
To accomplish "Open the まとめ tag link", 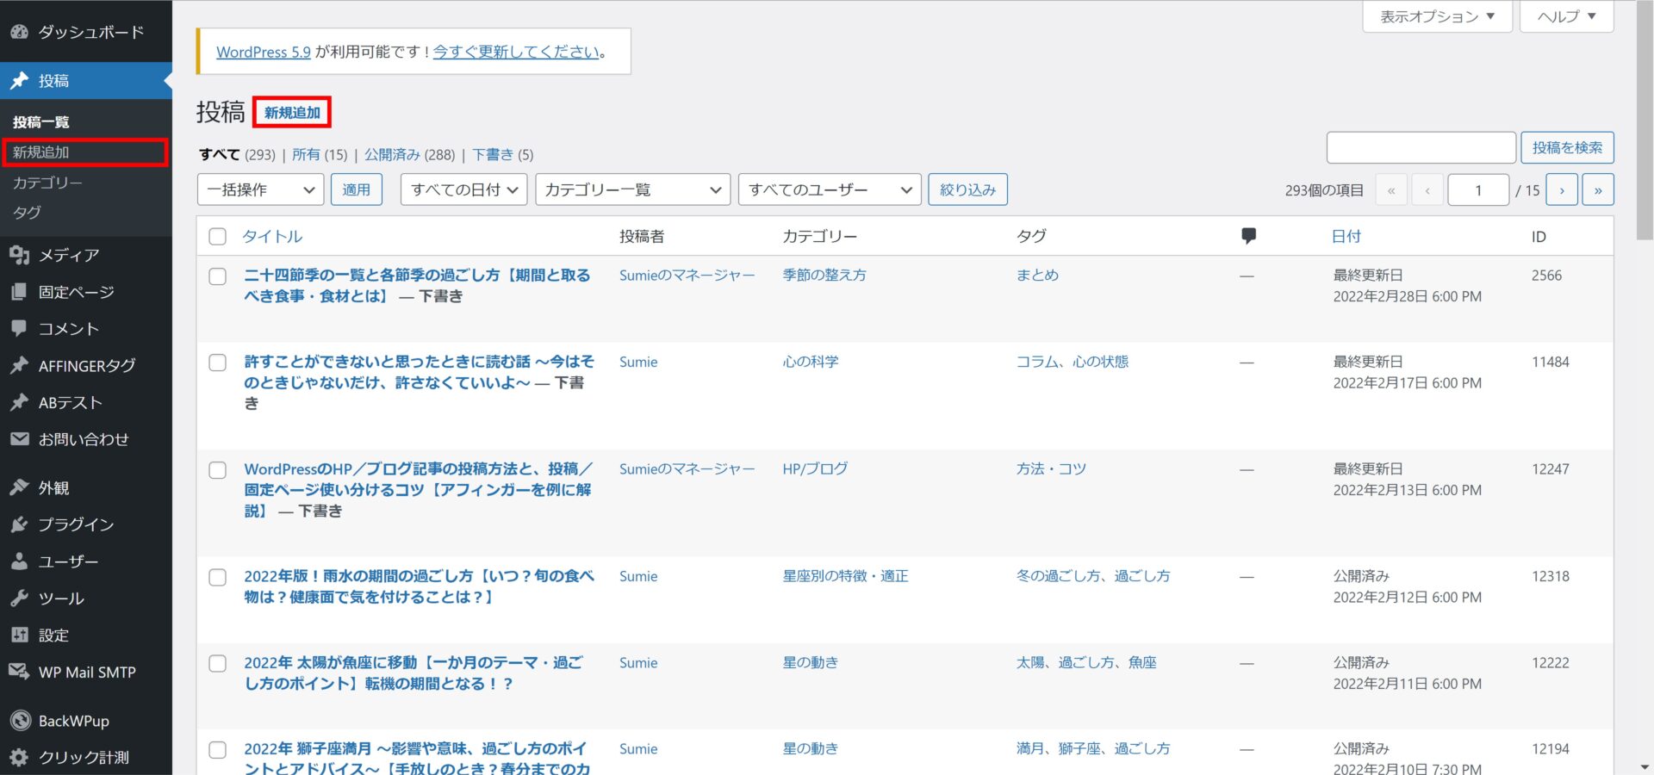I will pos(1037,276).
